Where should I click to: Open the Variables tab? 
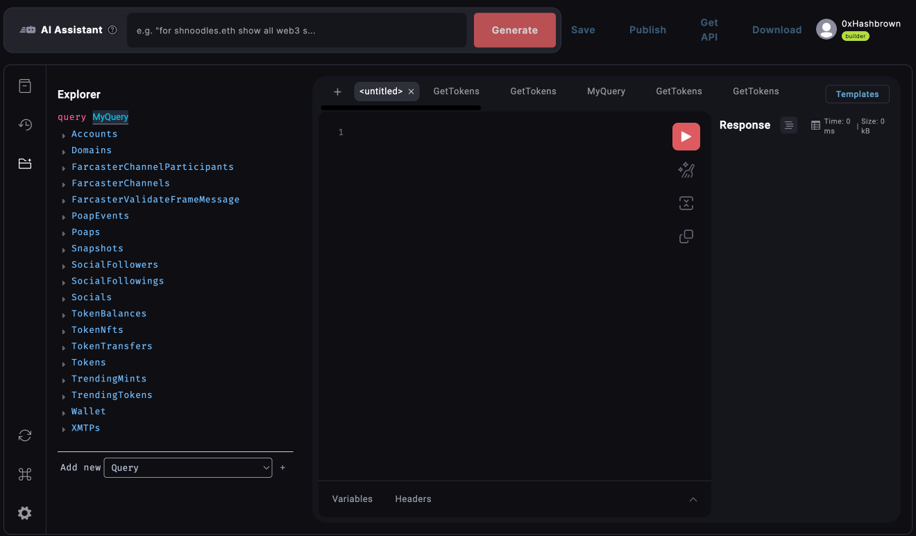352,499
